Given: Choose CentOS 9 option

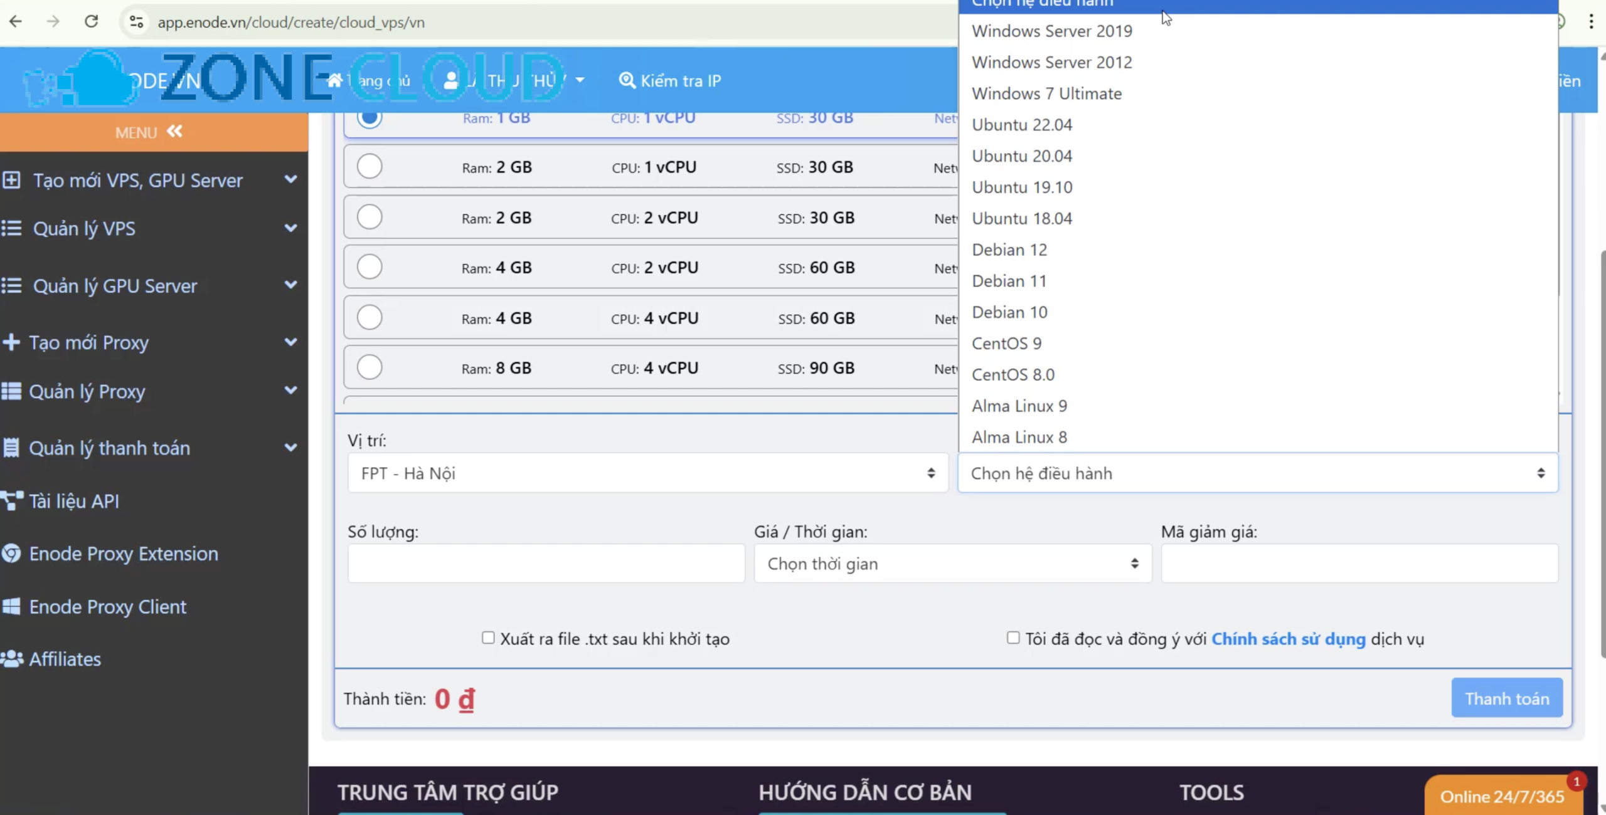Looking at the screenshot, I should [1258, 344].
